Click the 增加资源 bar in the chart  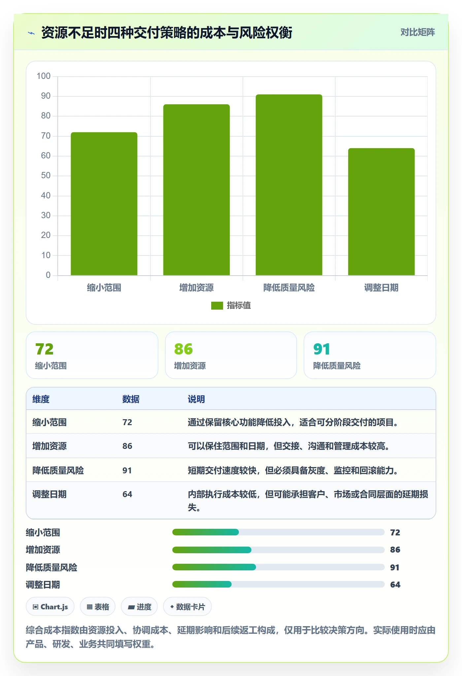click(x=196, y=190)
